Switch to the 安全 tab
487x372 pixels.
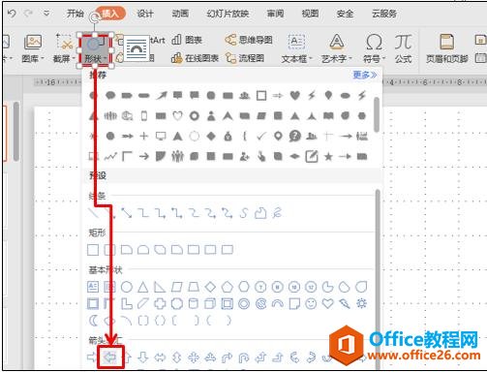pyautogui.click(x=345, y=14)
